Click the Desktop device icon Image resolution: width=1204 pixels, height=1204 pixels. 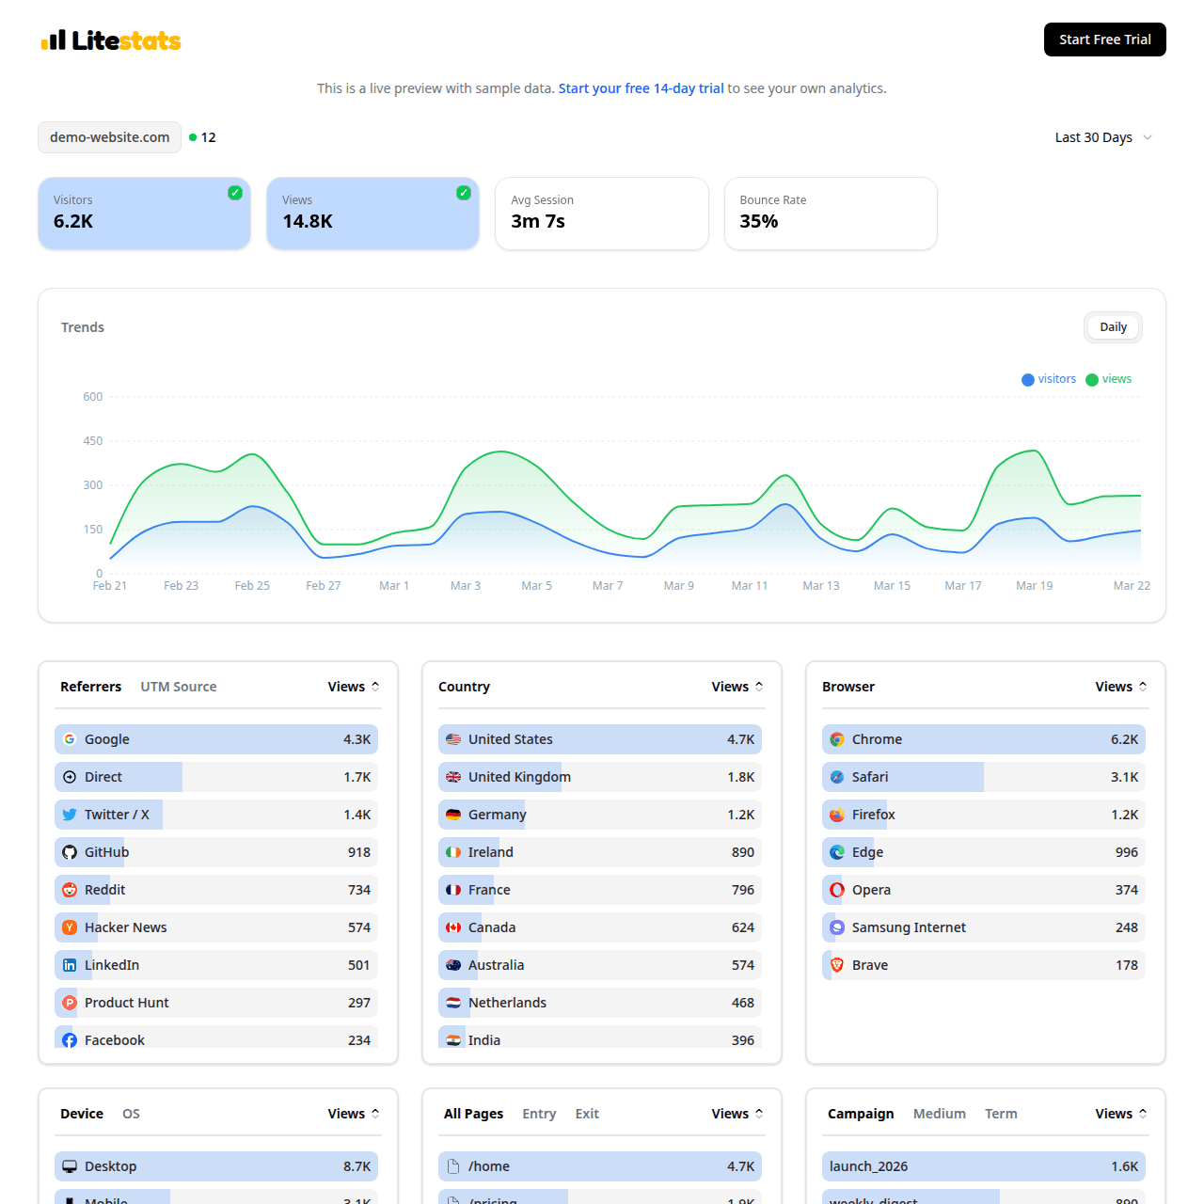coord(70,1166)
